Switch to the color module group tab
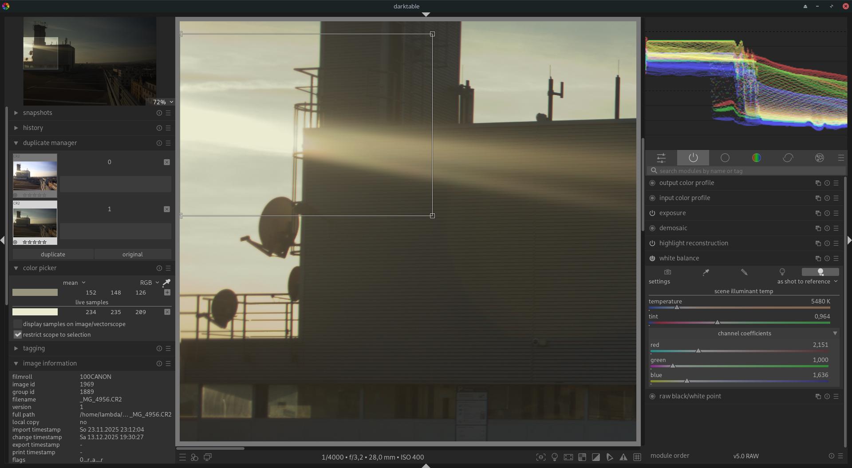The image size is (852, 468). 756,158
